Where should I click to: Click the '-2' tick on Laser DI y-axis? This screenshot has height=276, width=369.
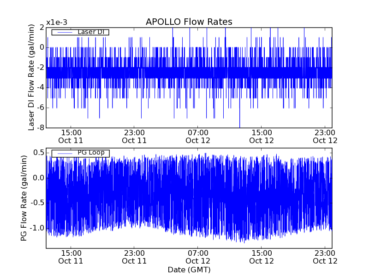click(x=41, y=68)
